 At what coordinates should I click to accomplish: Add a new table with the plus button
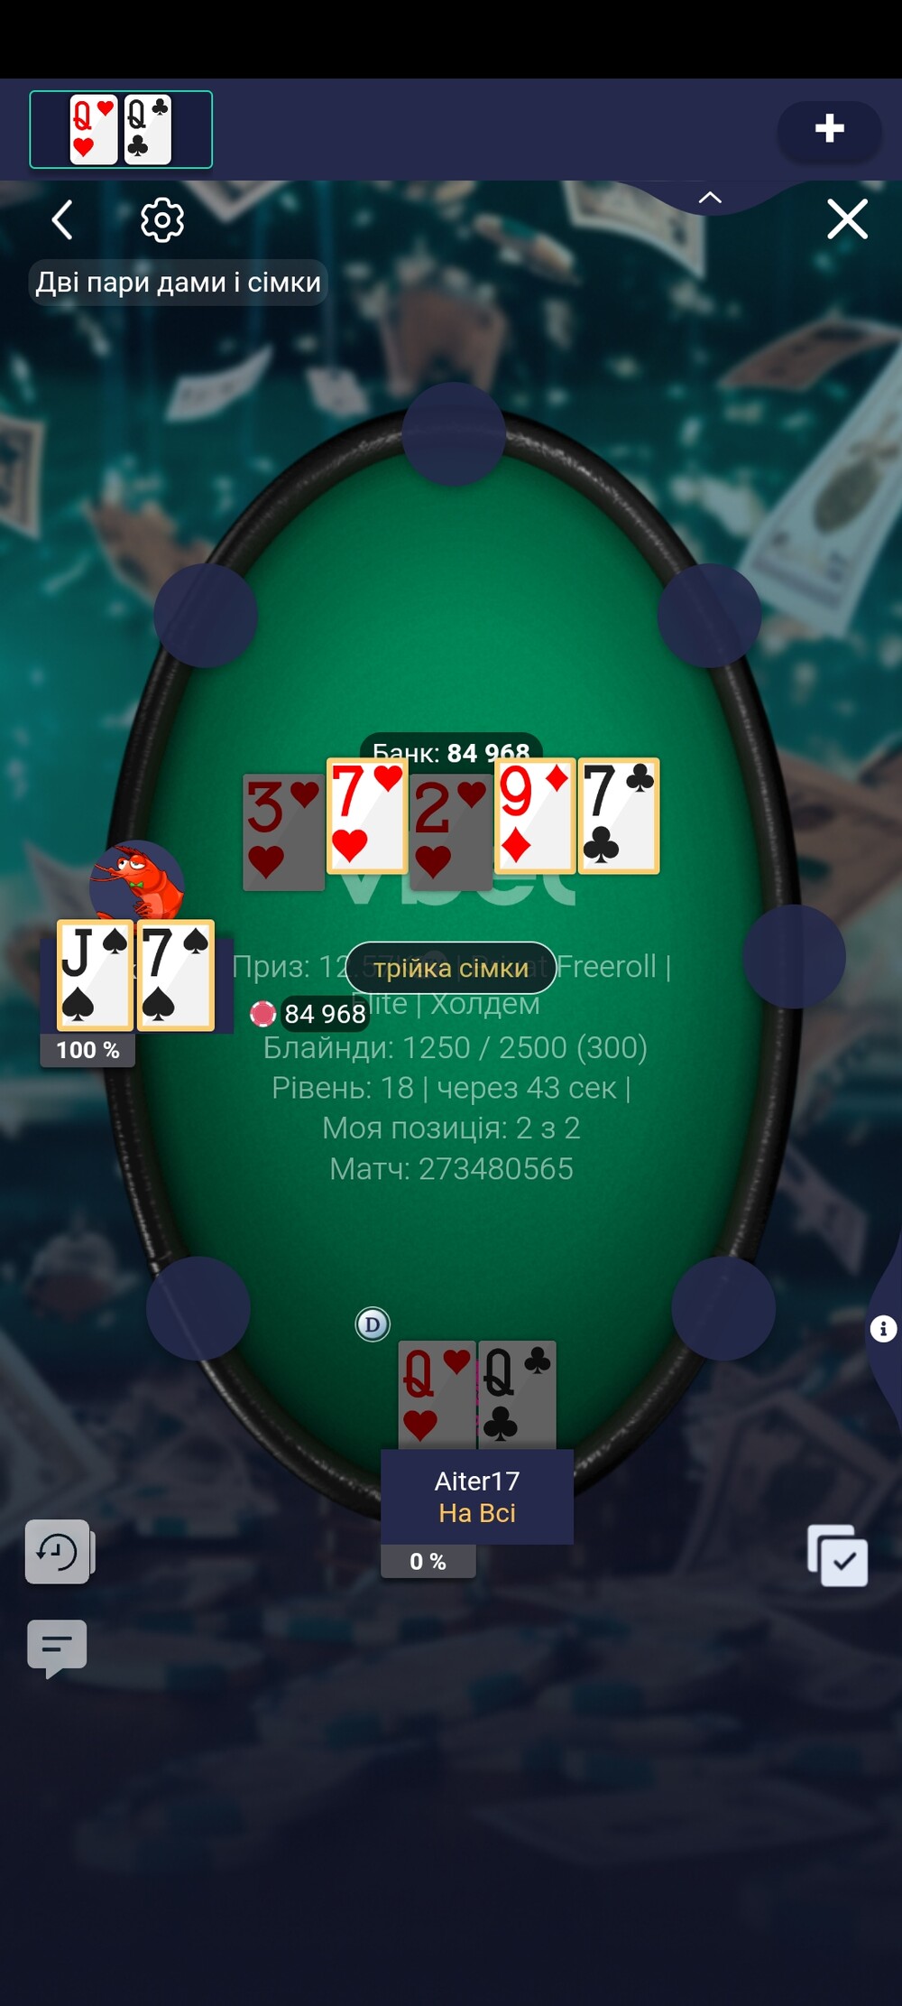(x=830, y=129)
